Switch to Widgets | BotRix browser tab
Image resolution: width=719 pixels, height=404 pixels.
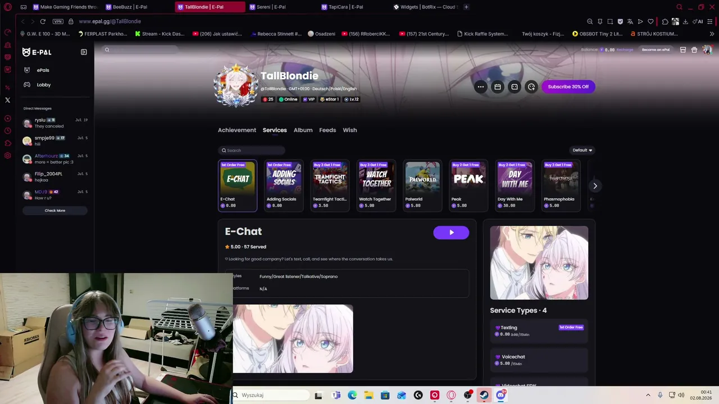[425, 7]
